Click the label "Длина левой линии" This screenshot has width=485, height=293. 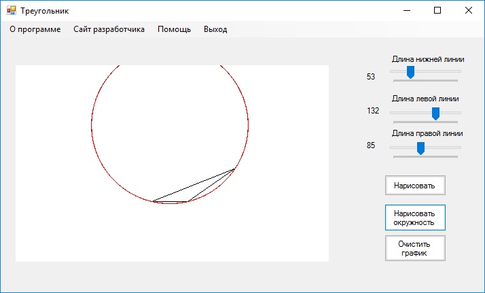425,99
